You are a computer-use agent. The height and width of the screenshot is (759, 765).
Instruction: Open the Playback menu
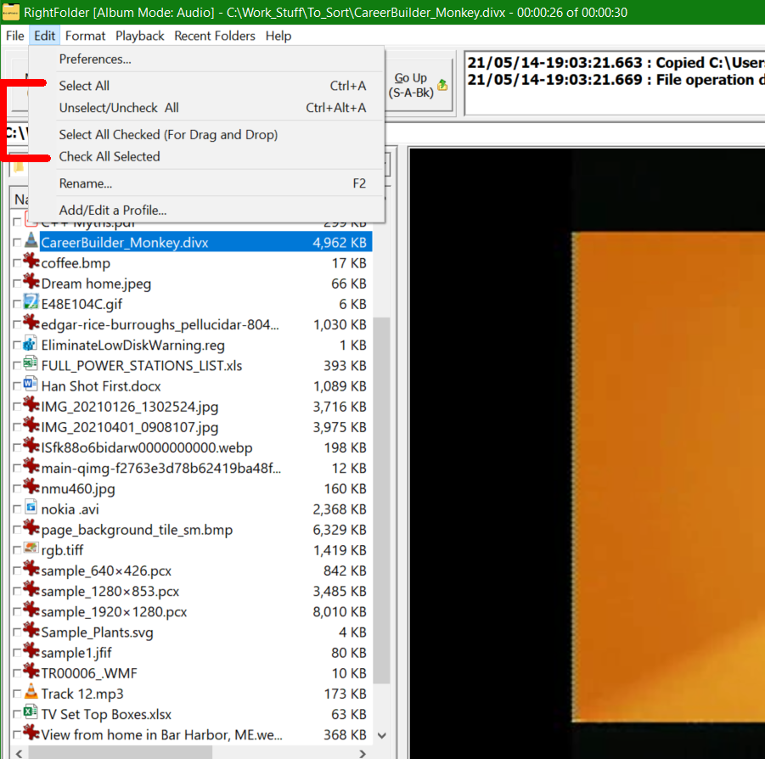[139, 37]
